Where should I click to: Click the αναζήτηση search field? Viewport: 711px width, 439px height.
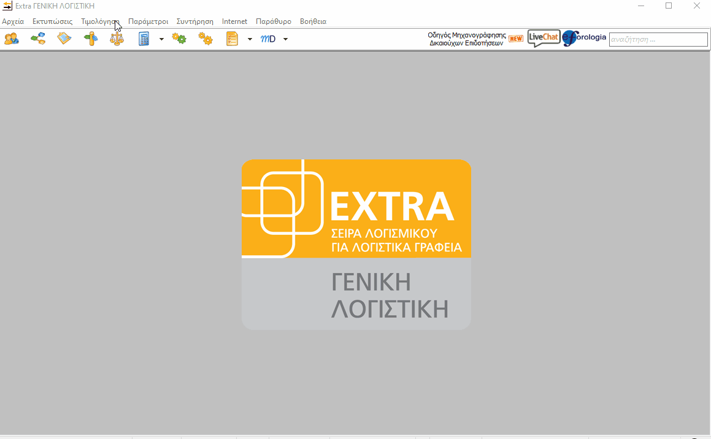658,40
